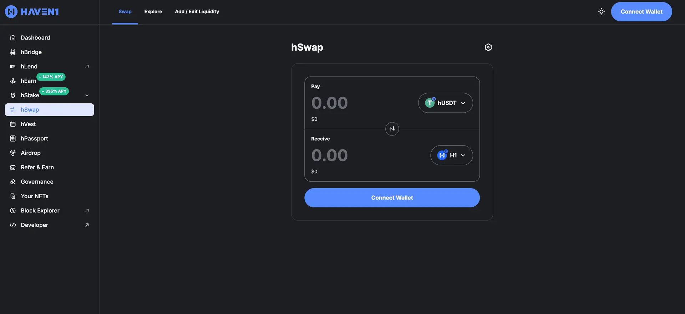This screenshot has height=314, width=685.
Task: Click the Dashboard home icon
Action: click(13, 38)
